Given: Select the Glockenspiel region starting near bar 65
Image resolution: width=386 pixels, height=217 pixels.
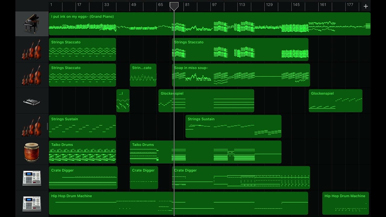Looking at the screenshot, I should (x=206, y=101).
